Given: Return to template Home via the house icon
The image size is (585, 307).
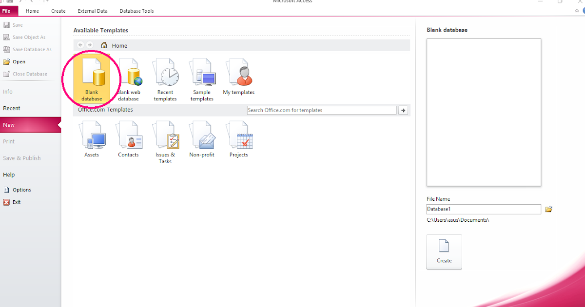Looking at the screenshot, I should pos(103,45).
